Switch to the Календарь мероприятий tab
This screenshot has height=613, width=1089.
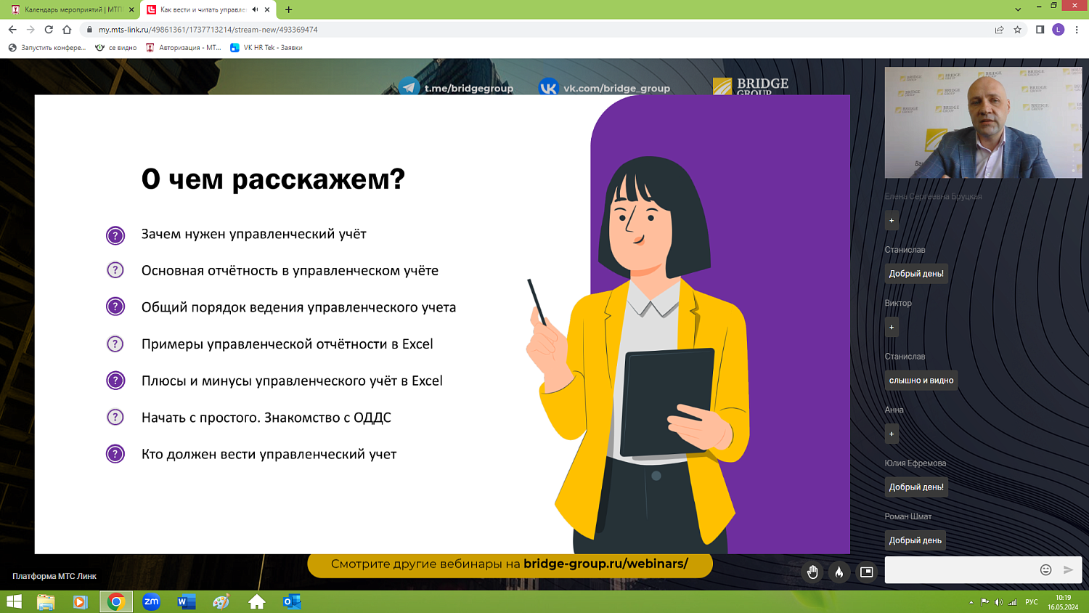click(x=65, y=11)
